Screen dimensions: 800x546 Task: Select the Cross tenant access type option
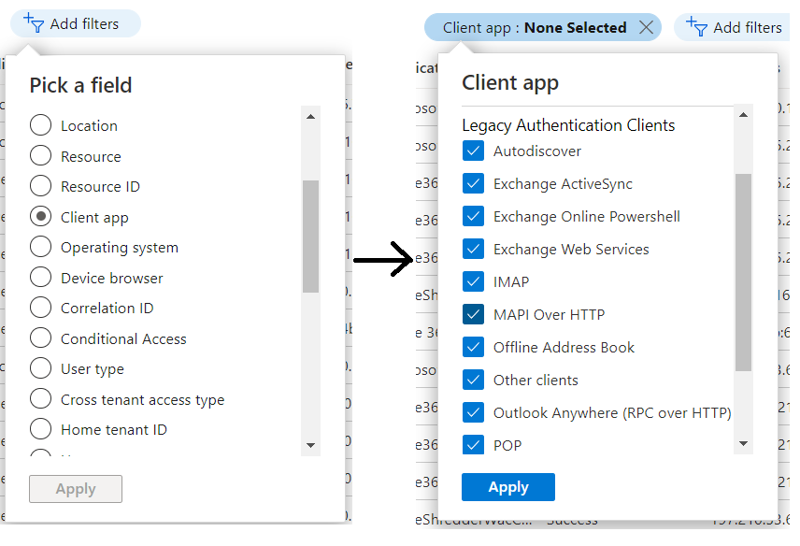click(40, 399)
